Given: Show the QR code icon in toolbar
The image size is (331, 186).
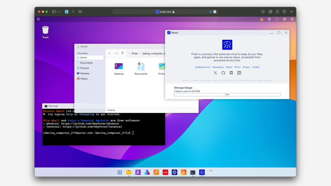Looking at the screenshot, I should point(285,19).
